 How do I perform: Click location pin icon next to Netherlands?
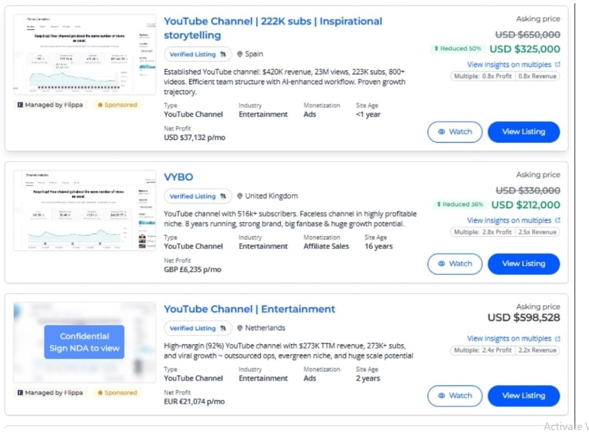pyautogui.click(x=240, y=328)
